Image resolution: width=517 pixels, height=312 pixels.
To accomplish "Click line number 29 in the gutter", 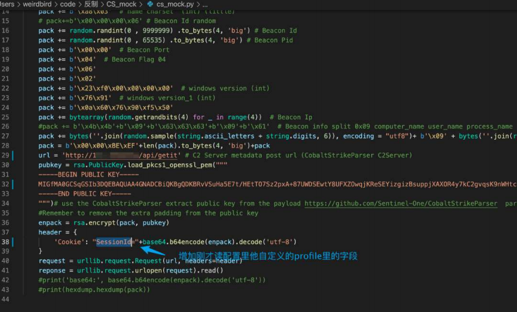I will pos(5,155).
